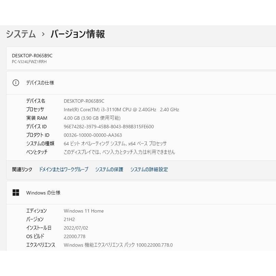Select the processor value Intel Core i3-3110M
Screen dimensions: 276x276
click(121, 110)
